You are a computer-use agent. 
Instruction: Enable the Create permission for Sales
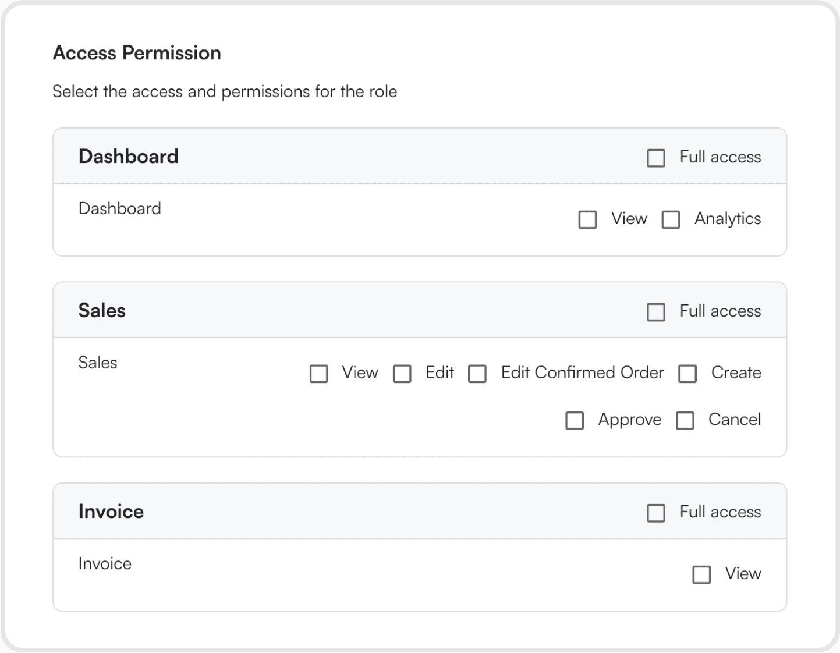click(x=687, y=374)
